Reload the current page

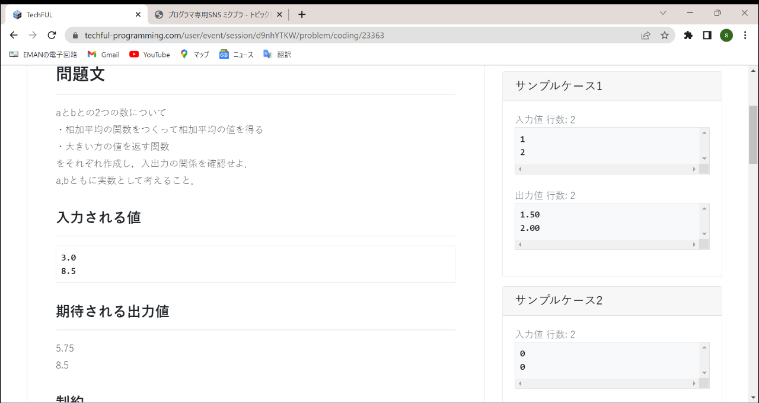click(52, 35)
